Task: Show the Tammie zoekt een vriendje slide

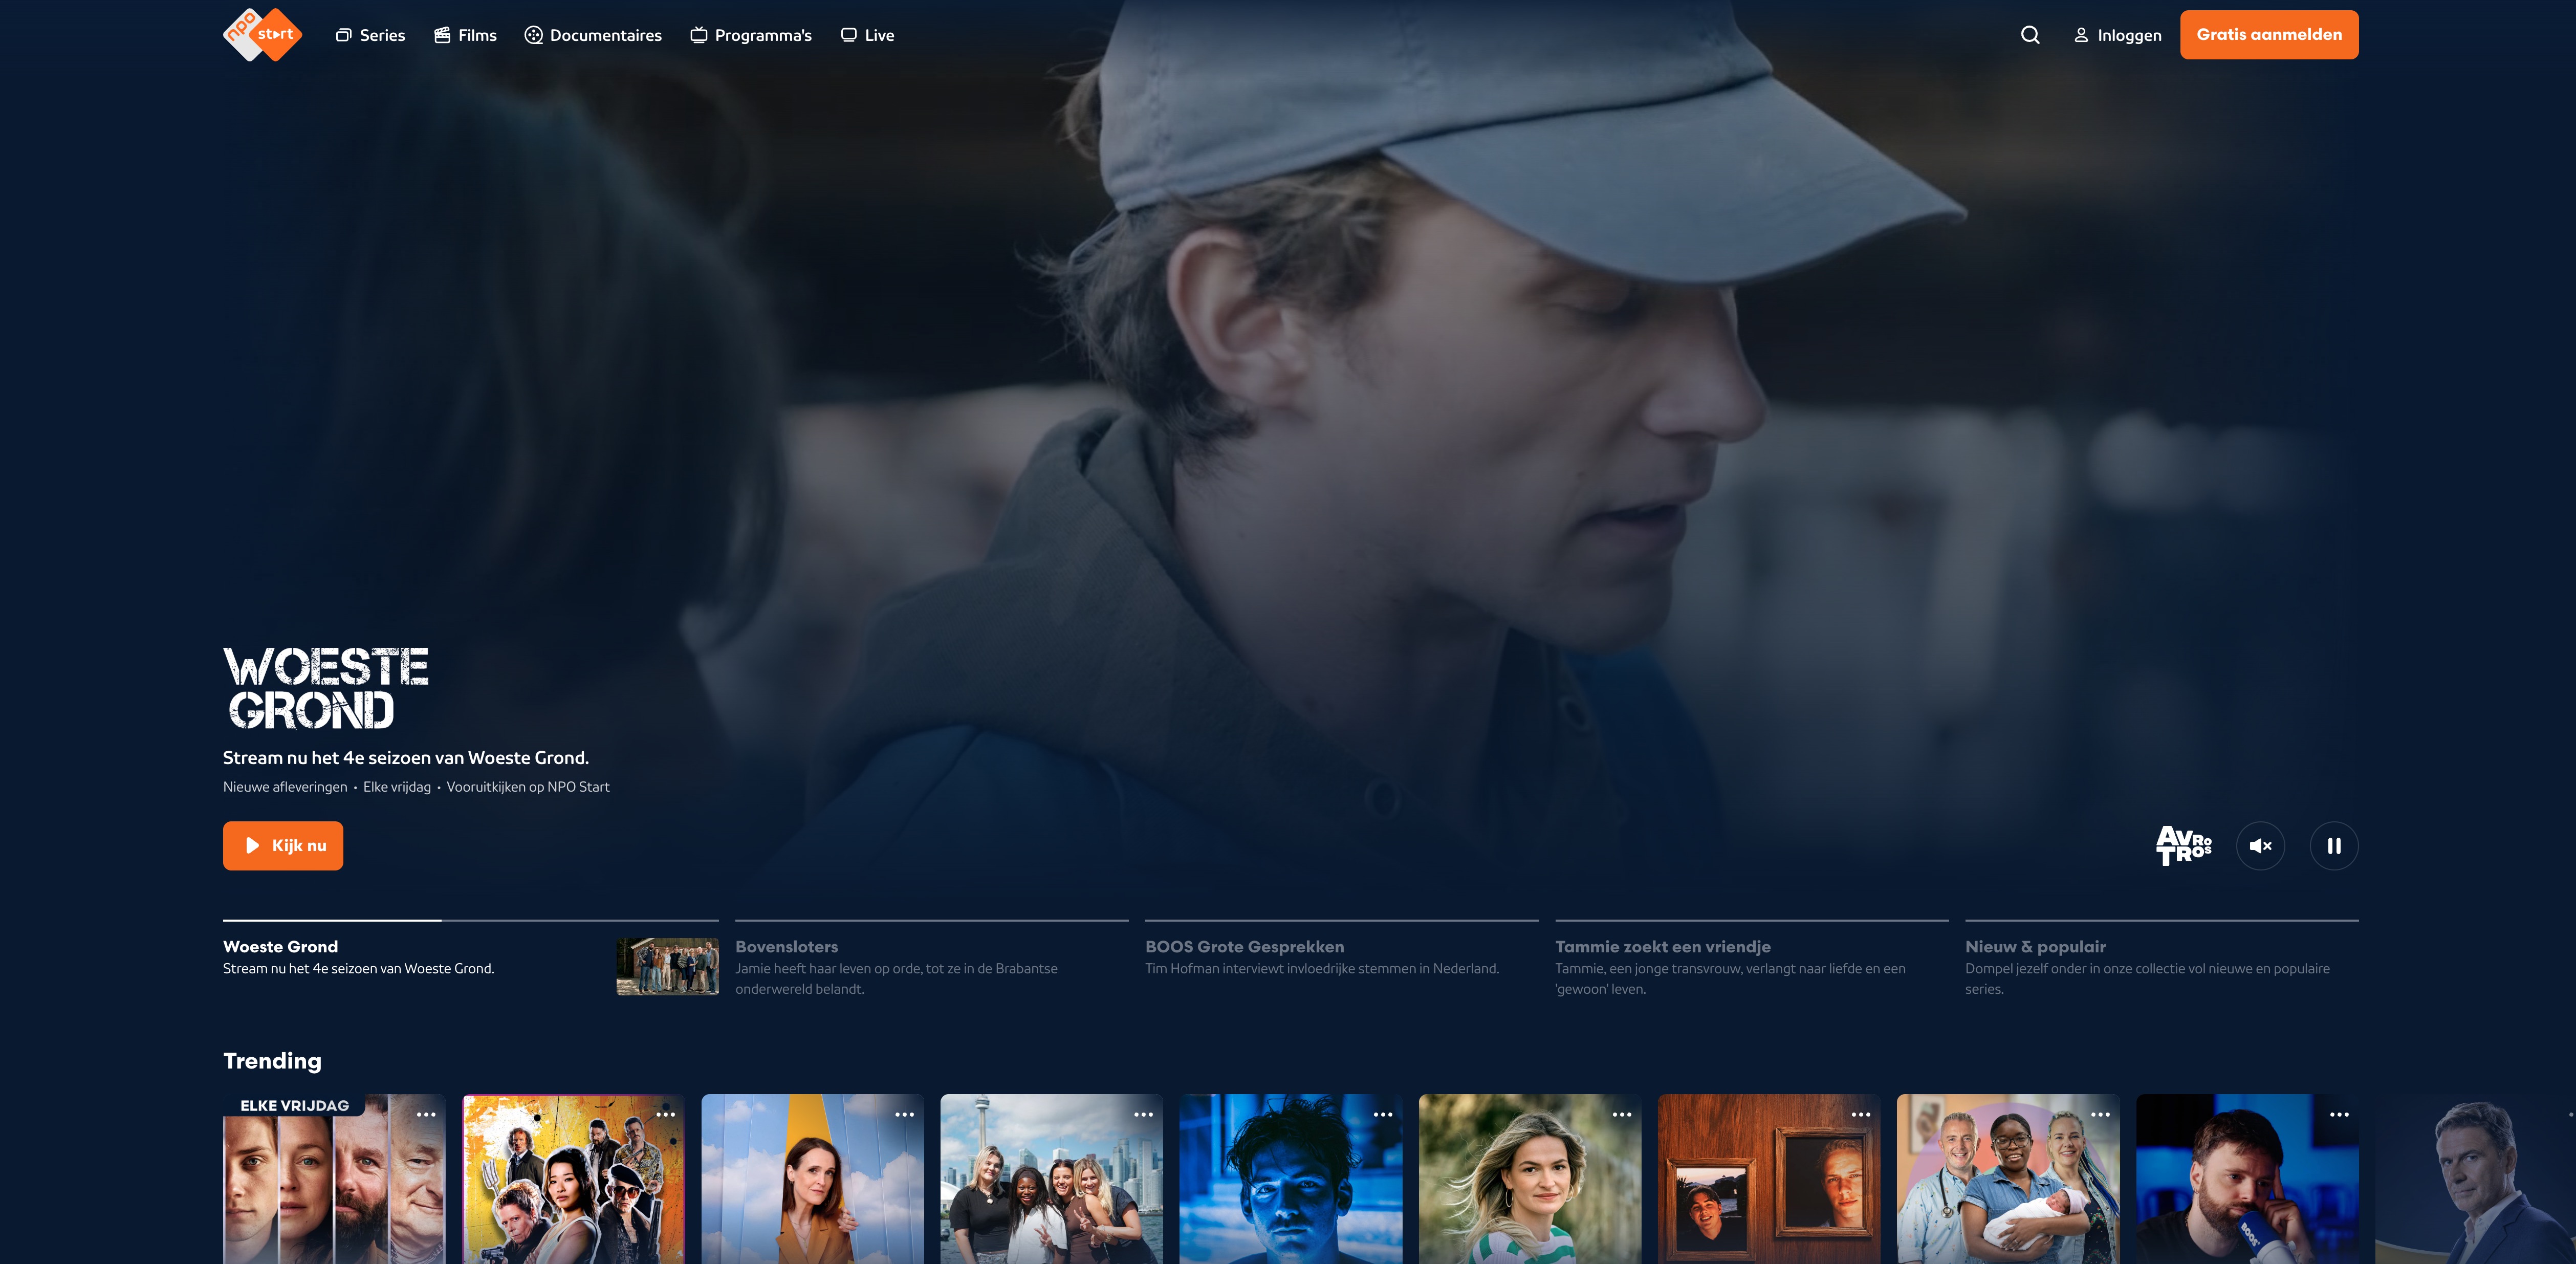Action: pos(1752,958)
